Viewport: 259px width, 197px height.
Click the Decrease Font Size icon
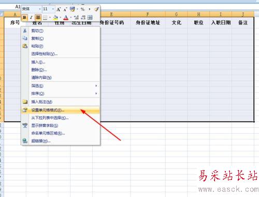65,9
